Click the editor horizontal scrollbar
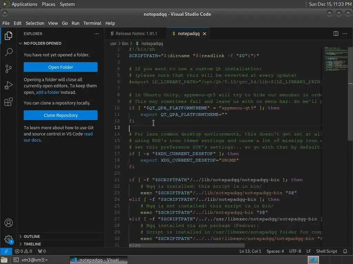 186,245
